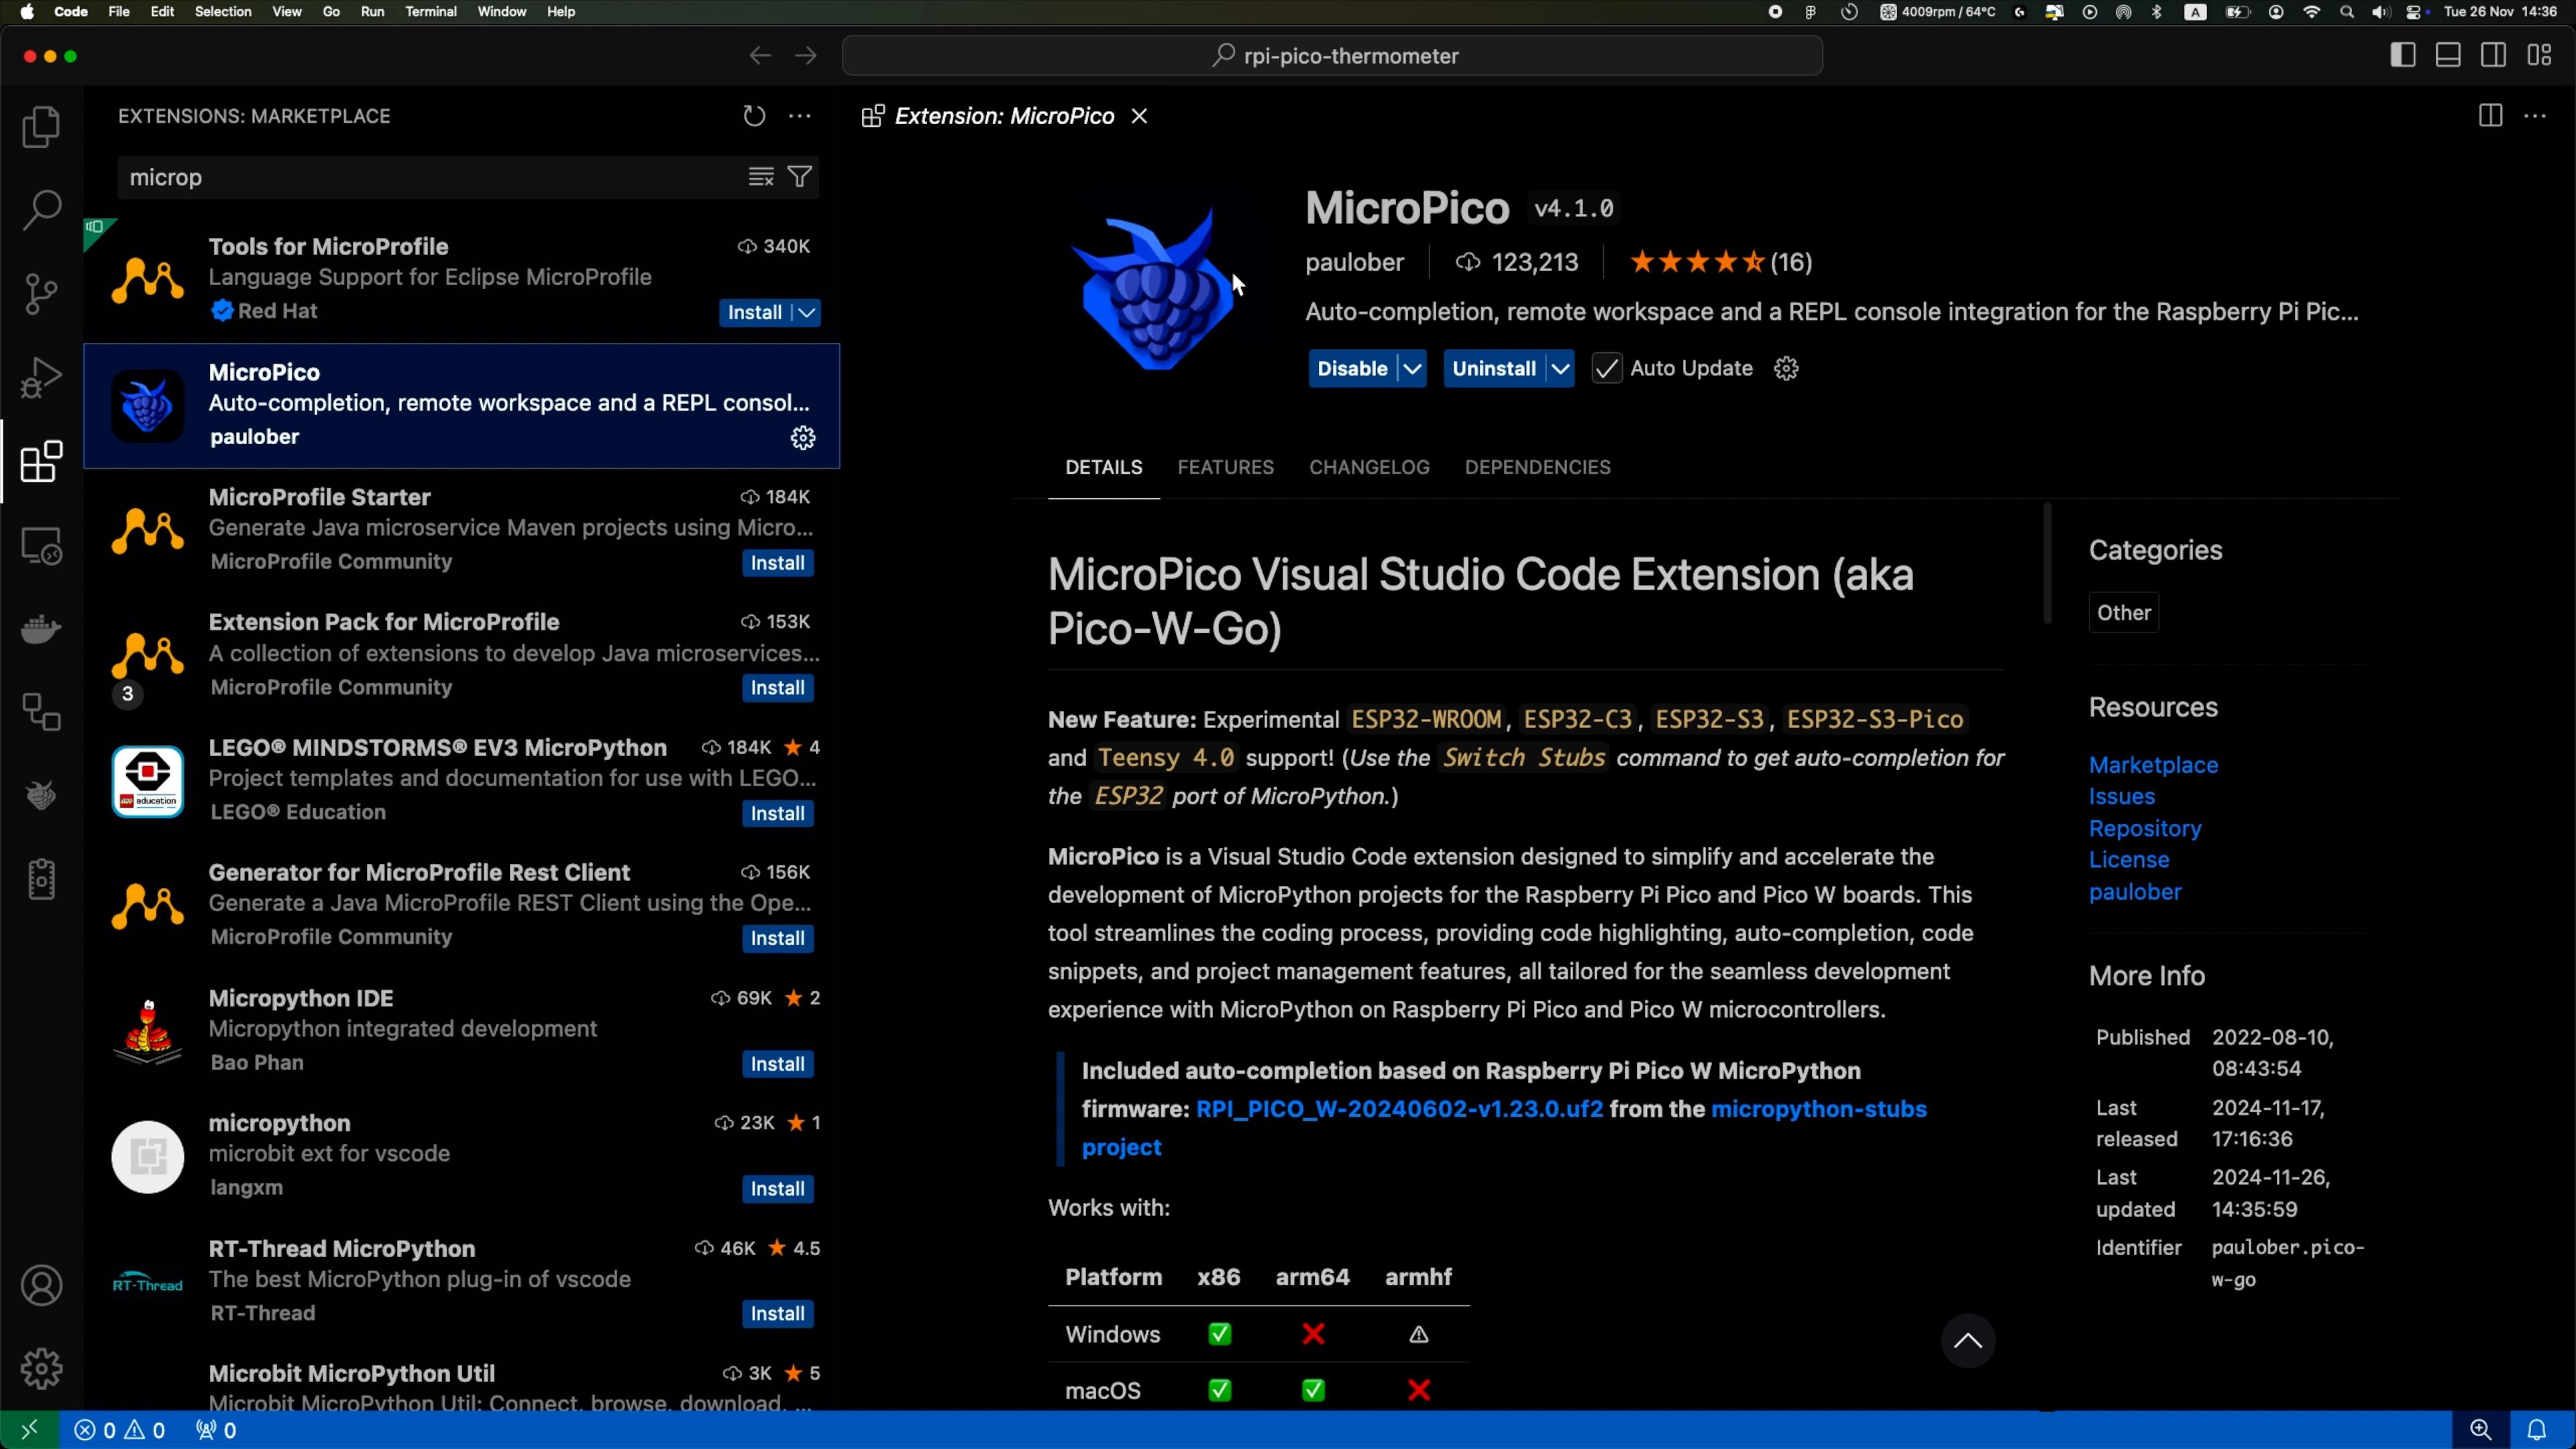This screenshot has width=2576, height=1449.
Task: Toggle the primary side bar layout icon
Action: (2403, 56)
